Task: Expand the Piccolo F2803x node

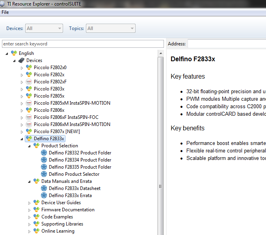Action: [x=22, y=89]
